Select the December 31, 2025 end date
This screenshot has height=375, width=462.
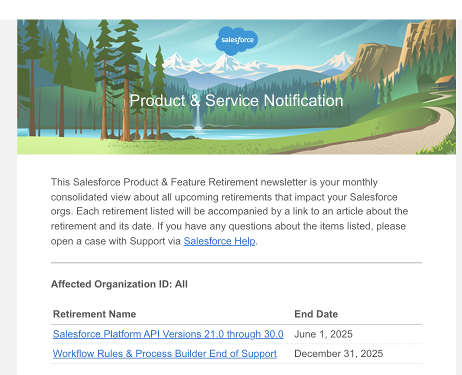tap(338, 353)
